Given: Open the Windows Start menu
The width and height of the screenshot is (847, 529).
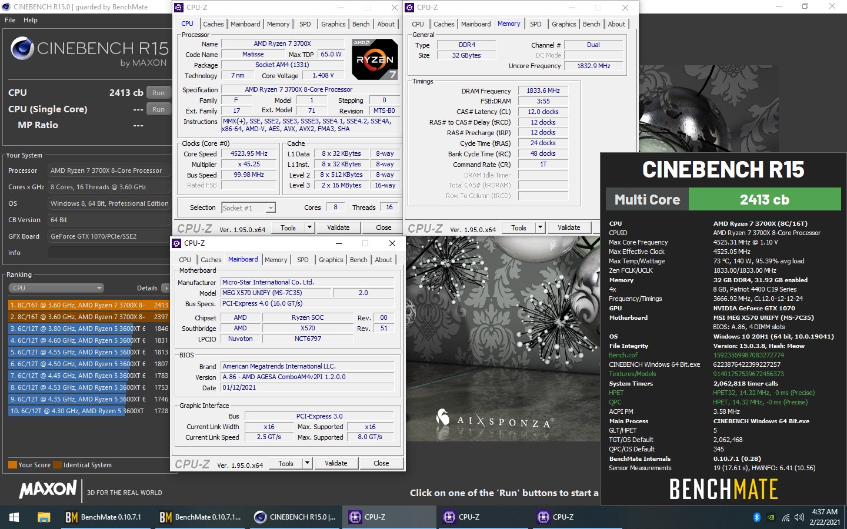Looking at the screenshot, I should [14, 517].
